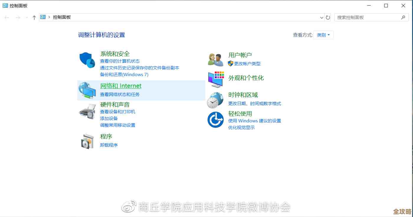
Task: Click the Programs CD icon
Action: pos(87,141)
